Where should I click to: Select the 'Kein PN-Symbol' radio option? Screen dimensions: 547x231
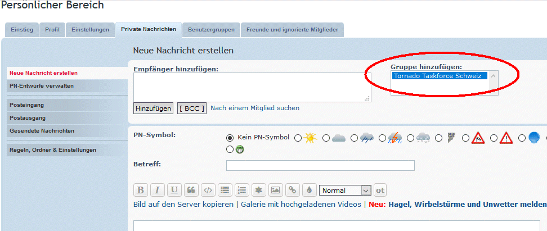[x=230, y=138]
